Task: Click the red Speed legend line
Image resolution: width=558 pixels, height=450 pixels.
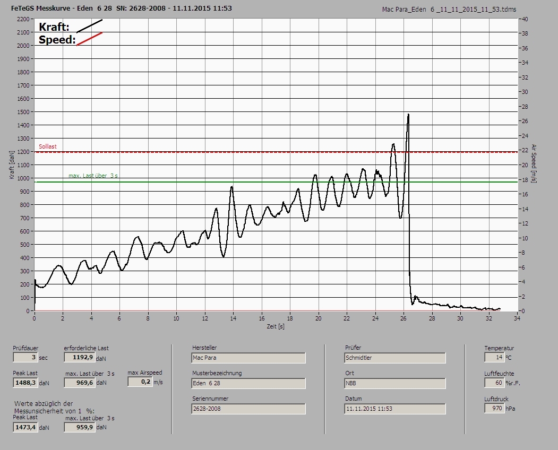Action: [x=89, y=39]
